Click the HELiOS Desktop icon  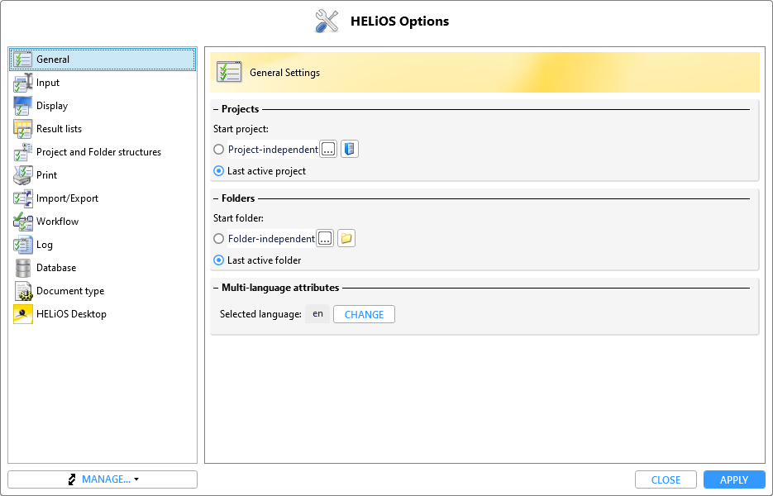22,314
